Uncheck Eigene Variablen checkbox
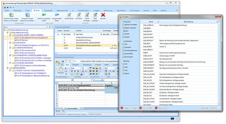Image resolution: width=226 pixels, height=124 pixels. point(123,28)
